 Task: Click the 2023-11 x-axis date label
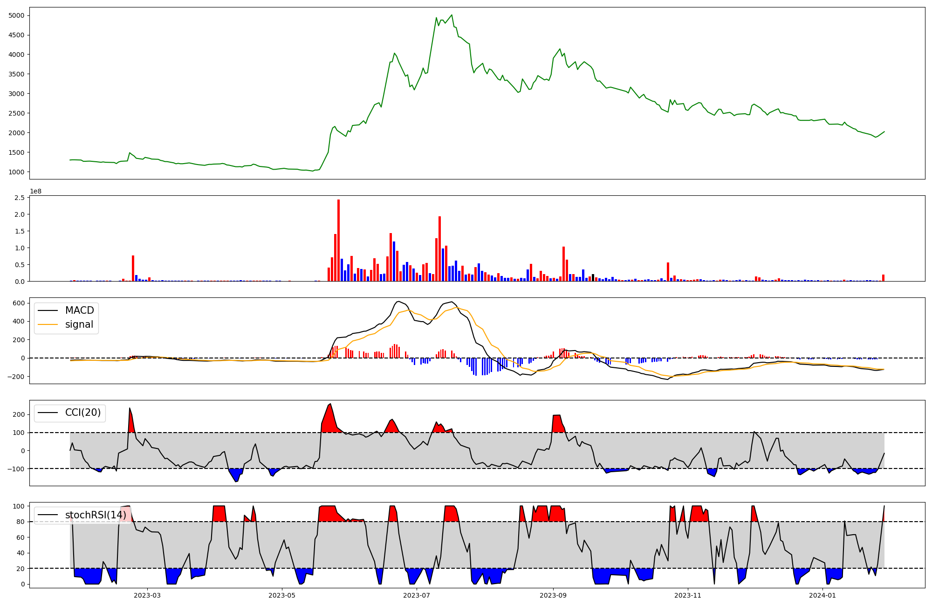(x=688, y=595)
